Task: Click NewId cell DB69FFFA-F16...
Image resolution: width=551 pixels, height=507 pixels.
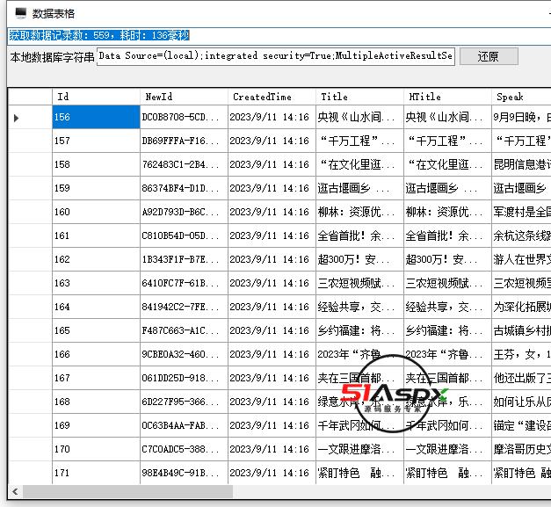Action: (x=184, y=141)
